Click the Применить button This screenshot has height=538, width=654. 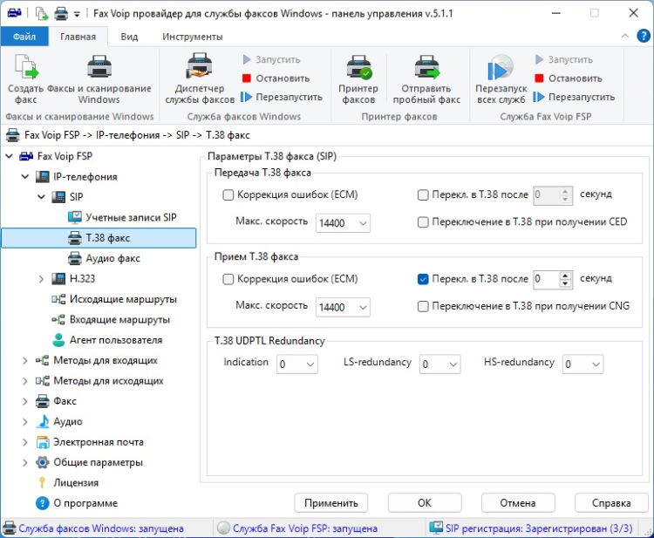click(x=330, y=503)
